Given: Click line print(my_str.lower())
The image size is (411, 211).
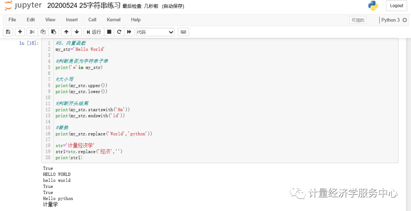Looking at the screenshot, I should point(81,91).
